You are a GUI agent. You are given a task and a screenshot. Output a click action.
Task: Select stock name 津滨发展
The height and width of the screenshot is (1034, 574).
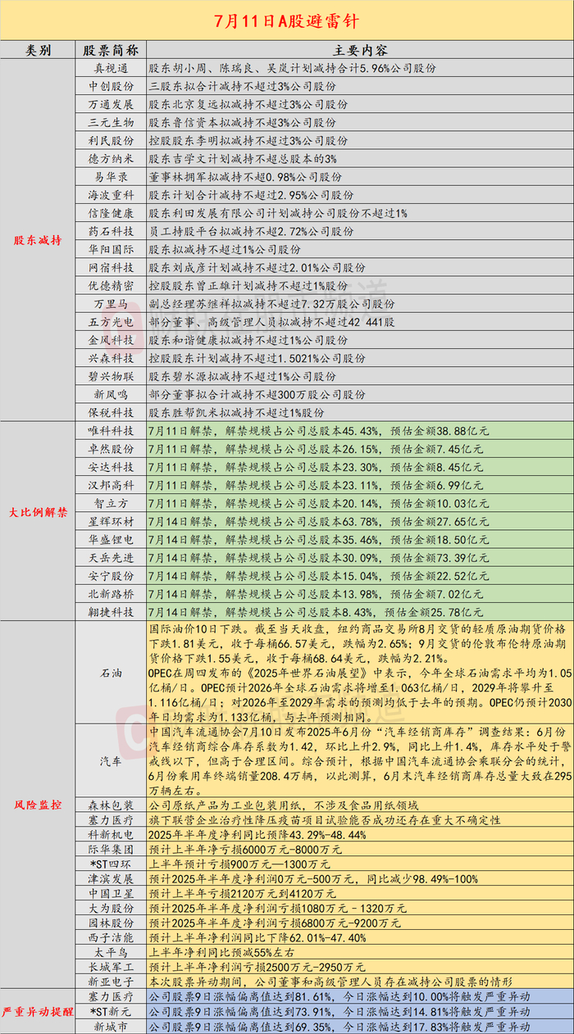point(111,878)
